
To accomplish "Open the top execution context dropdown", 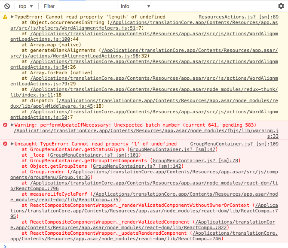I will [26, 6].
